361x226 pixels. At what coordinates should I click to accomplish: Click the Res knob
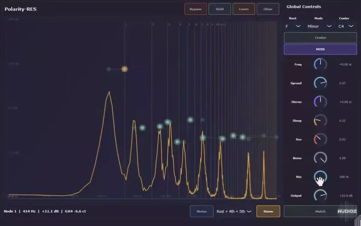[x=320, y=139]
